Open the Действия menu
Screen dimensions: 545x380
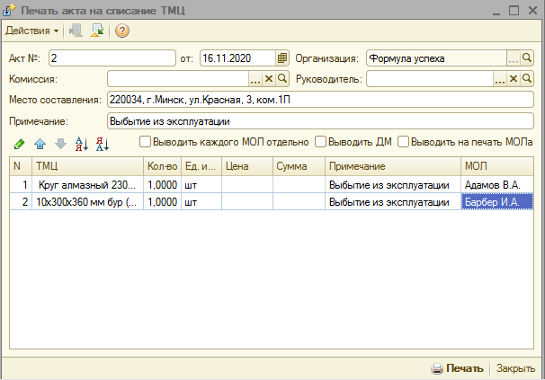[x=31, y=31]
